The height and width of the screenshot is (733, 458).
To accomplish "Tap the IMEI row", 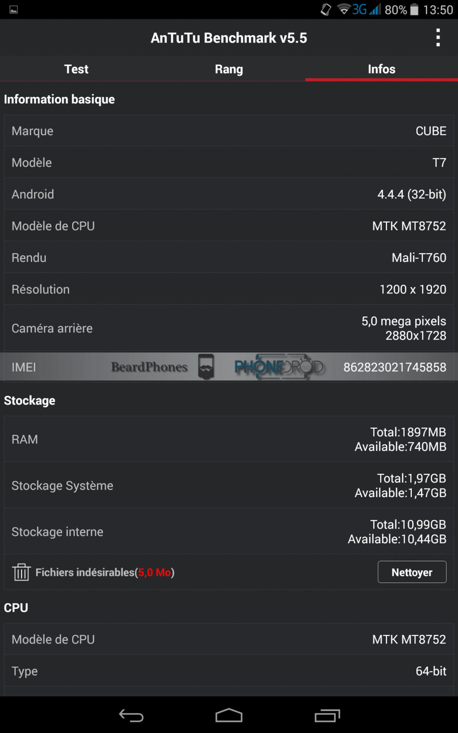I will (229, 367).
